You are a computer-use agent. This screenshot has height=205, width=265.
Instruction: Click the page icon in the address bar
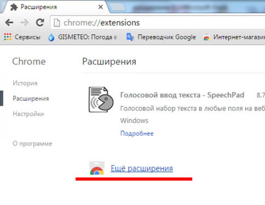pos(57,23)
